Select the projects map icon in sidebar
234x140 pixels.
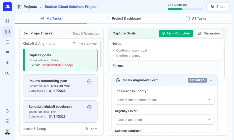click(x=7, y=32)
